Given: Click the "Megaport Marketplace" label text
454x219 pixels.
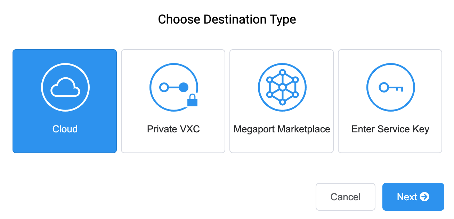Looking at the screenshot, I should coord(282,129).
